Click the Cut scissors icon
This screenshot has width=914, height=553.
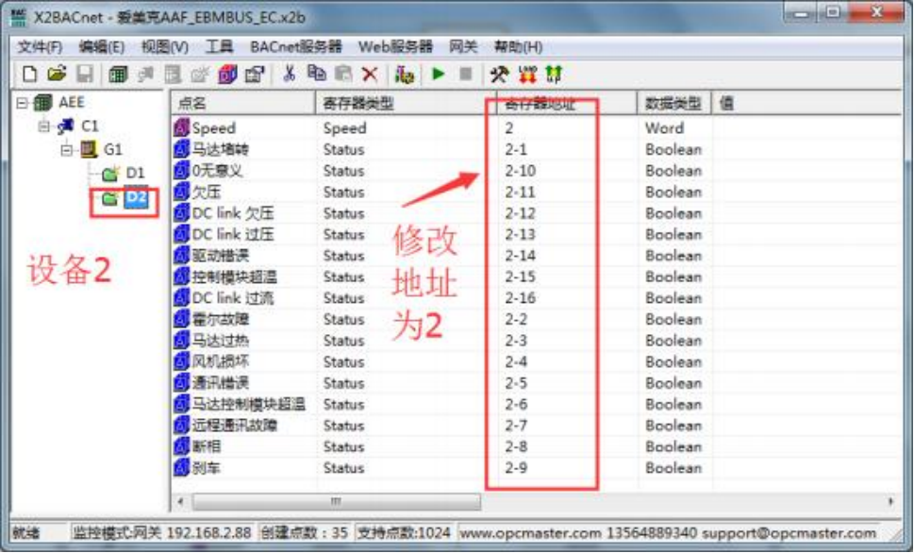[289, 74]
